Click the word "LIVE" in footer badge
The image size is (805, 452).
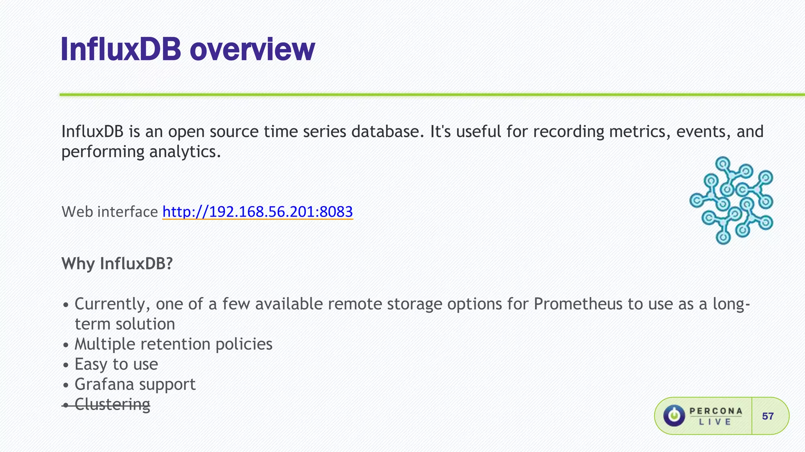click(715, 422)
